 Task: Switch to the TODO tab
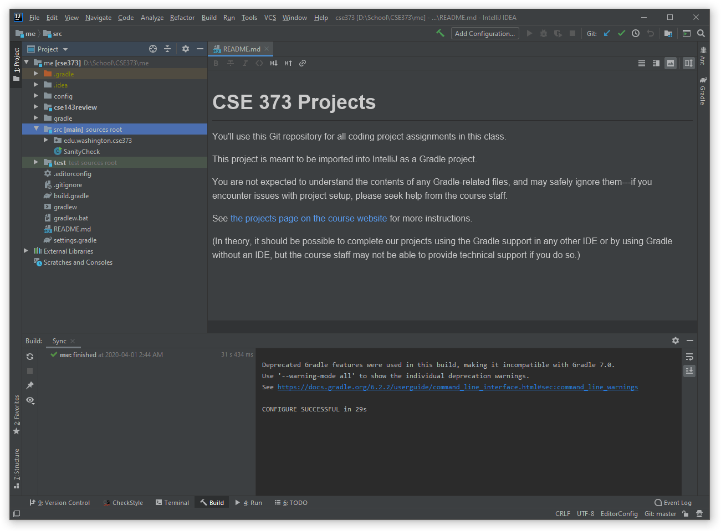[x=291, y=503]
